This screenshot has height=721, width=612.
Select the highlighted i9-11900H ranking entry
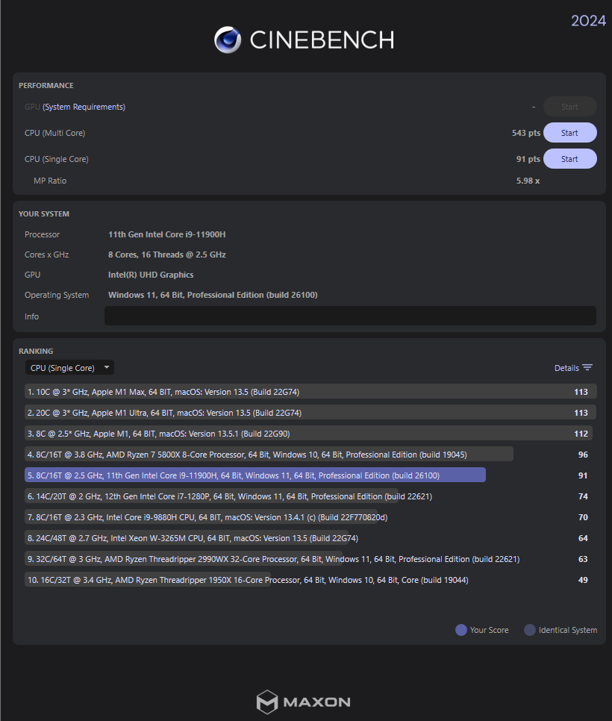pyautogui.click(x=255, y=475)
